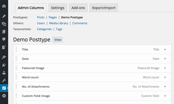Open the Pages posttype link

[x=53, y=17]
